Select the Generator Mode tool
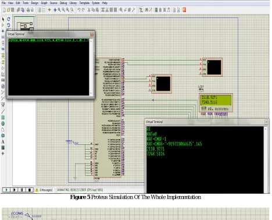 [x=3, y=86]
